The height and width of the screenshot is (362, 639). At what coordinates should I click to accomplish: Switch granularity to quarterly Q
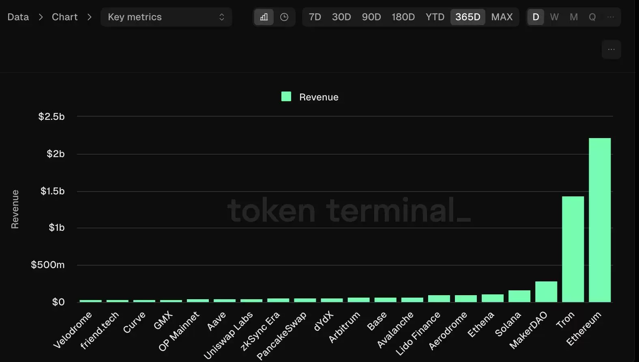pyautogui.click(x=592, y=17)
